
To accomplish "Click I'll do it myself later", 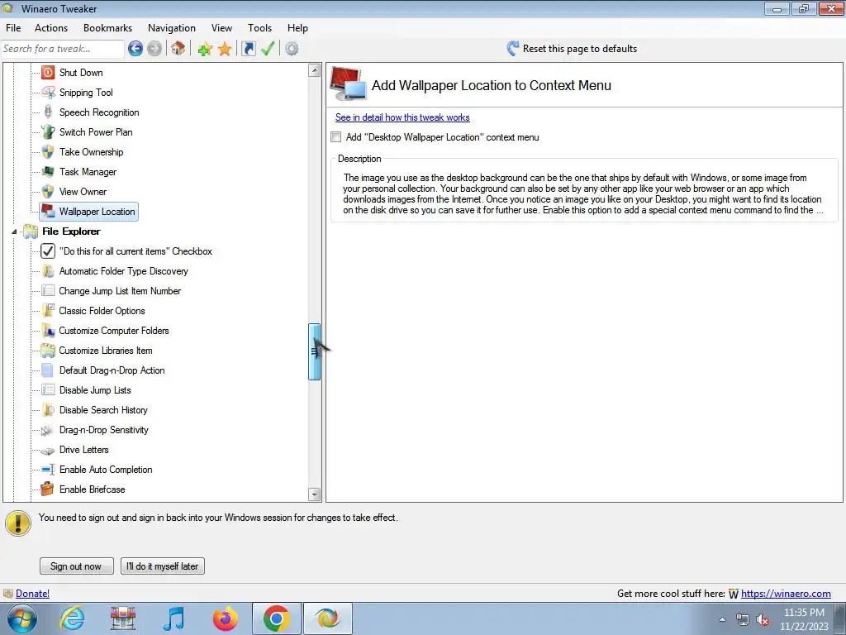I will [x=163, y=566].
